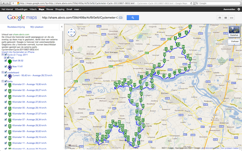242x151 pixels.
Task: Switch to Satelliet view thumbnail
Action: 234,31
